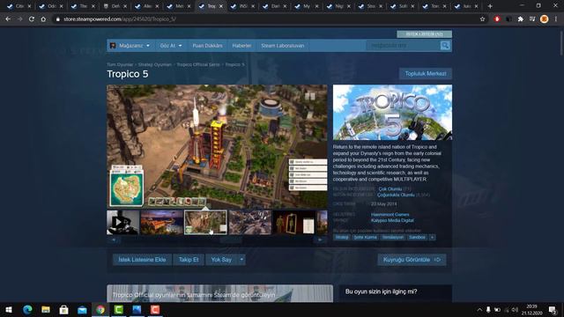
Task: Open Kalypso Media Digital publisher link
Action: [392, 220]
